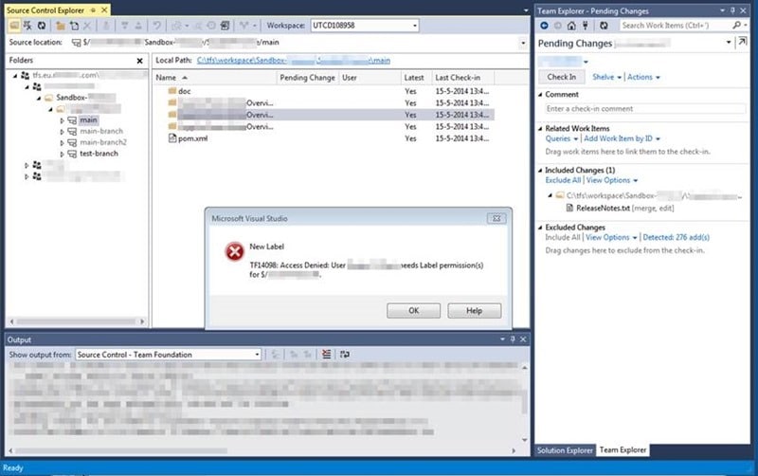Select ReleaseNotes.txt in Included Changes
Viewport: 758px width, 476px height.
pos(603,209)
